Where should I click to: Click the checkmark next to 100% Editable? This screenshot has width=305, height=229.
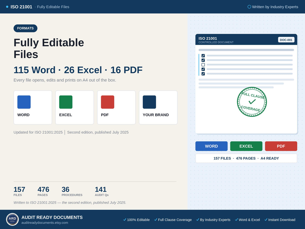[x=125, y=220]
